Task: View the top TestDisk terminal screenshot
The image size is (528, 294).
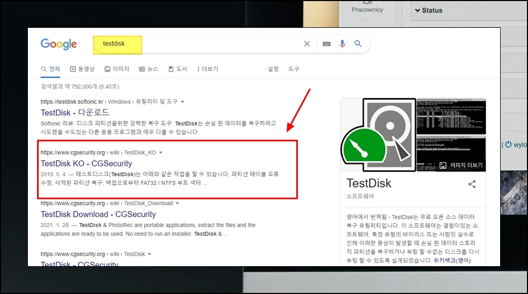Action: point(451,116)
